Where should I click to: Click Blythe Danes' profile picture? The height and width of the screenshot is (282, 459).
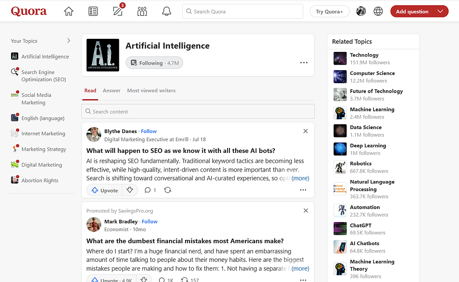94,134
